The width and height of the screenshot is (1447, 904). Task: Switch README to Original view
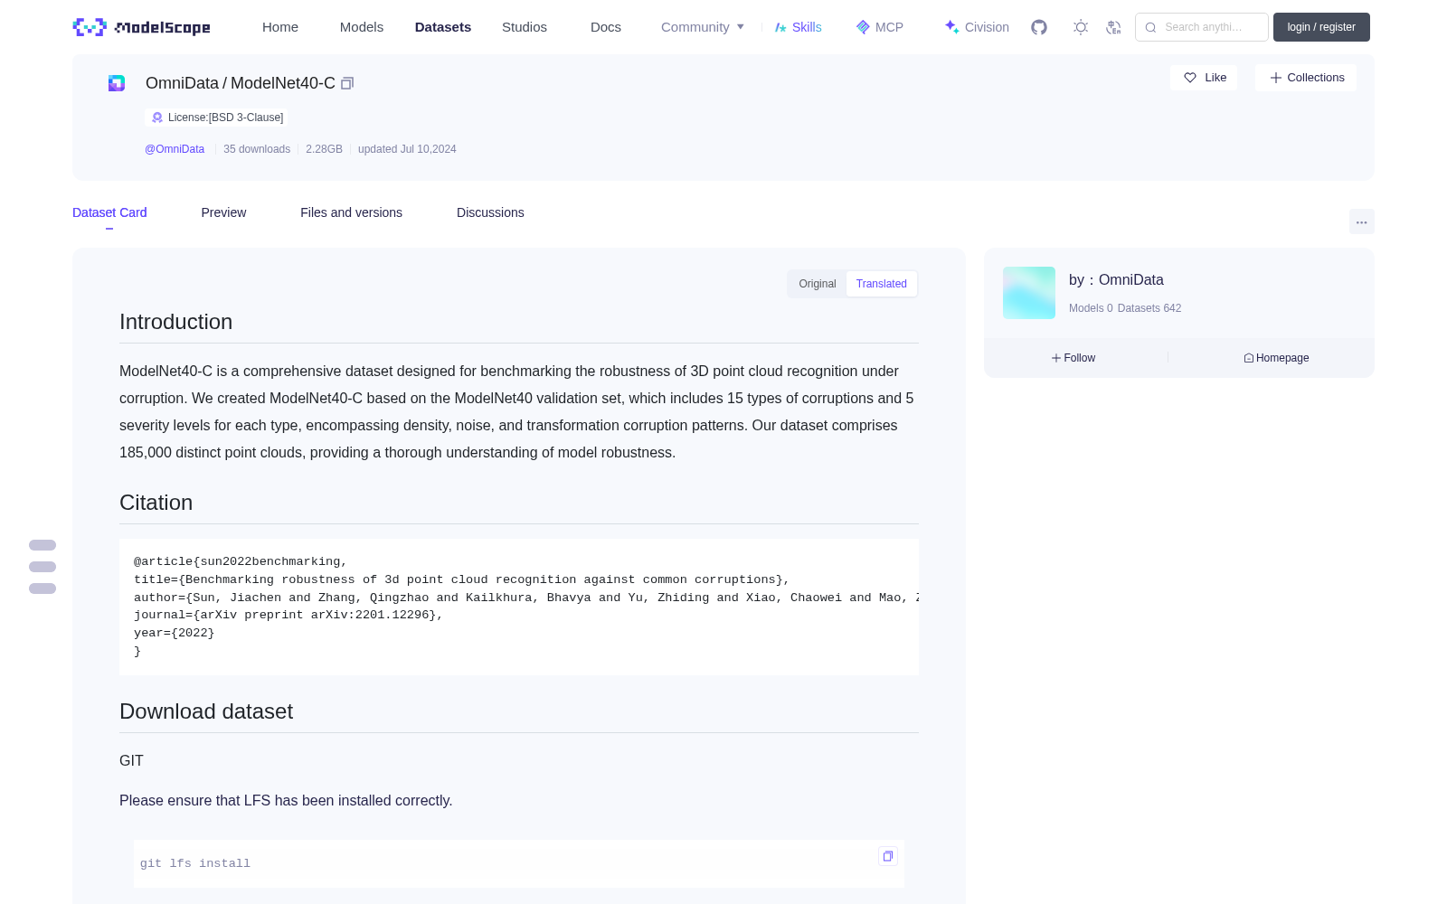818,284
